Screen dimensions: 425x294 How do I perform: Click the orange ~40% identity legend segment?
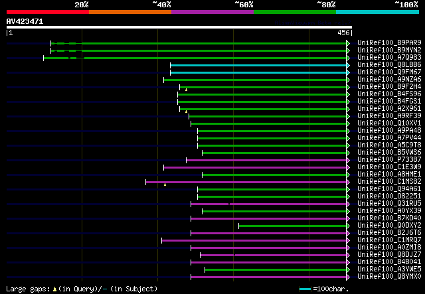130,12
